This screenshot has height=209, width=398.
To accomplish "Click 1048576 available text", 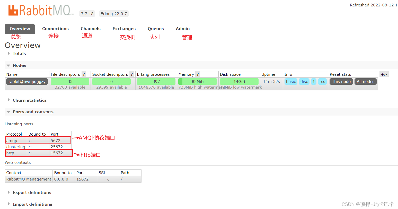I will (156, 87).
